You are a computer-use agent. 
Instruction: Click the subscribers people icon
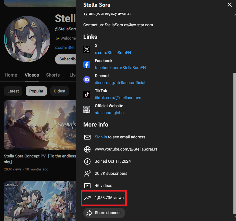[87, 174]
